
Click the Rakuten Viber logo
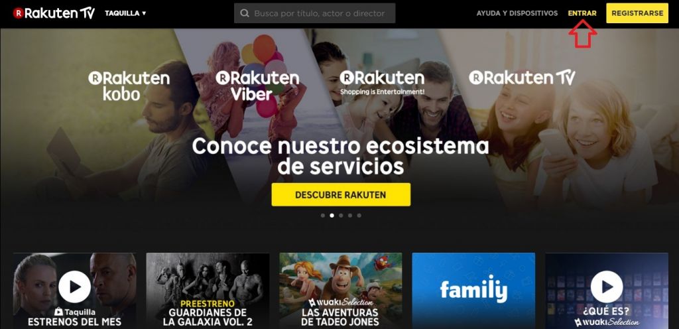point(257,86)
